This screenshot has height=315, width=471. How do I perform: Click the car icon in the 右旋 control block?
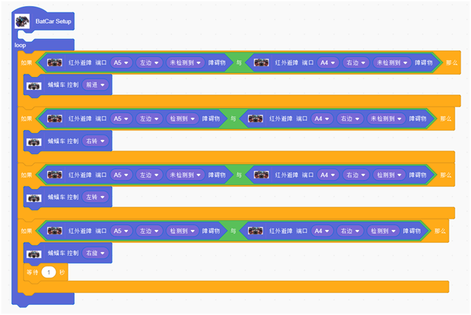pos(34,253)
